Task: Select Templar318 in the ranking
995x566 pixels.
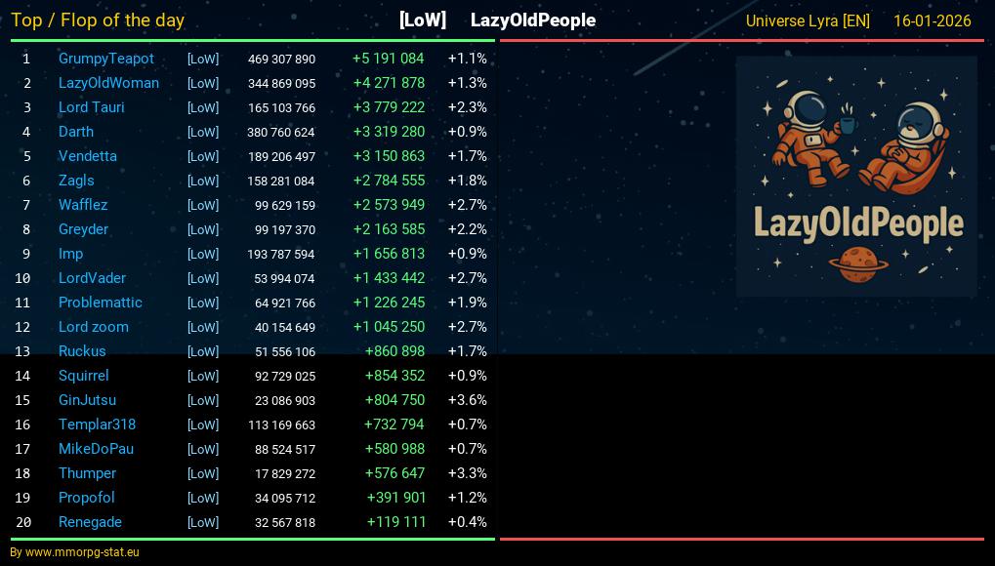Action: click(x=97, y=424)
